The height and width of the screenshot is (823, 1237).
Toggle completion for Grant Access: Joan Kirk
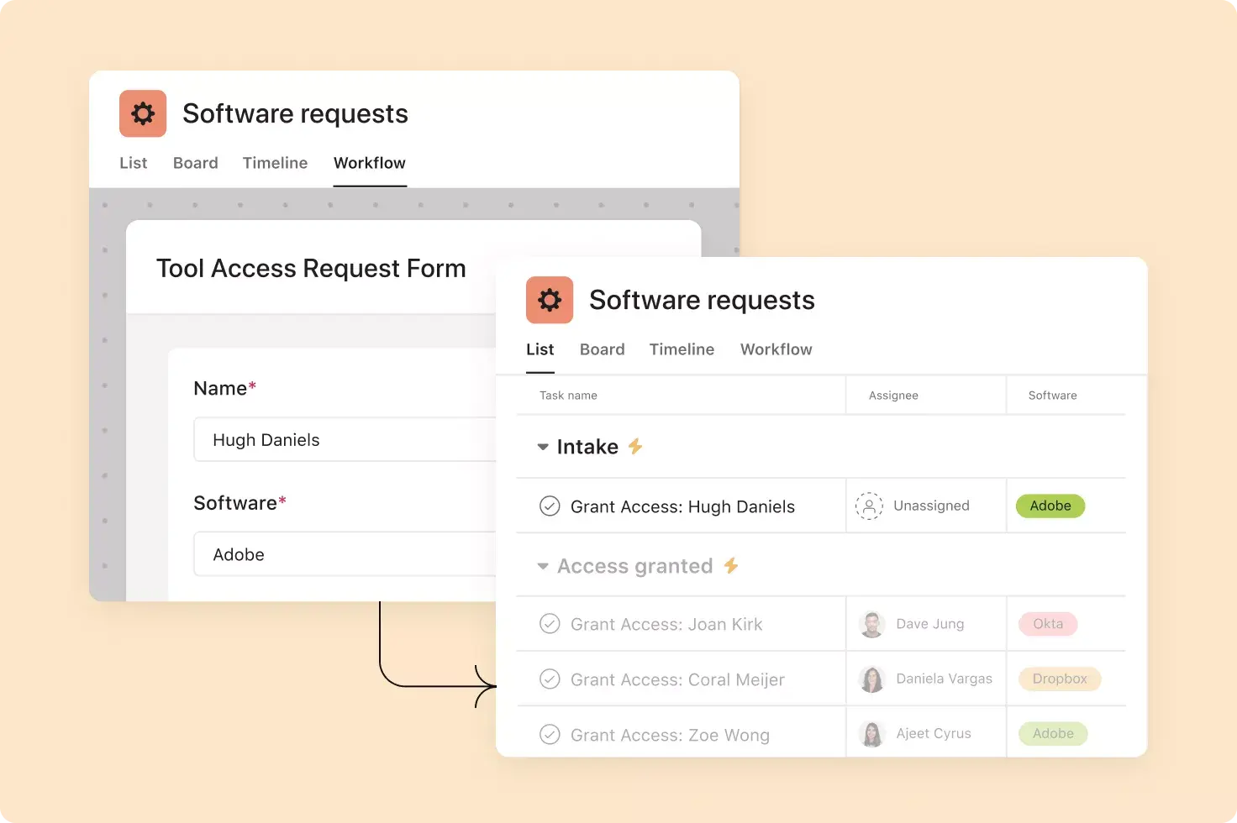tap(550, 624)
